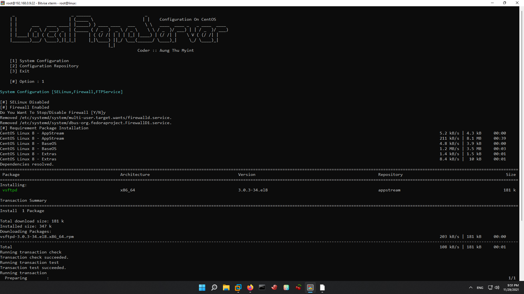
Task: Expand the hidden system tray icons
Action: (x=471, y=287)
